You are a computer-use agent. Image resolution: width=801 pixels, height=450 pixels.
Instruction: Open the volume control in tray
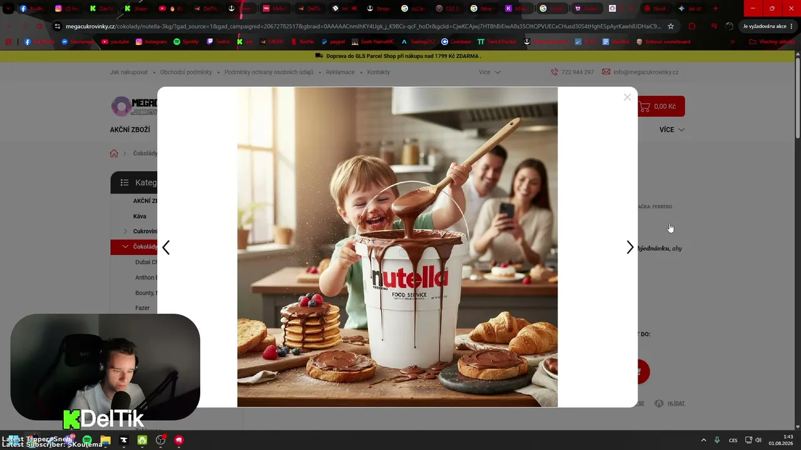click(x=758, y=440)
